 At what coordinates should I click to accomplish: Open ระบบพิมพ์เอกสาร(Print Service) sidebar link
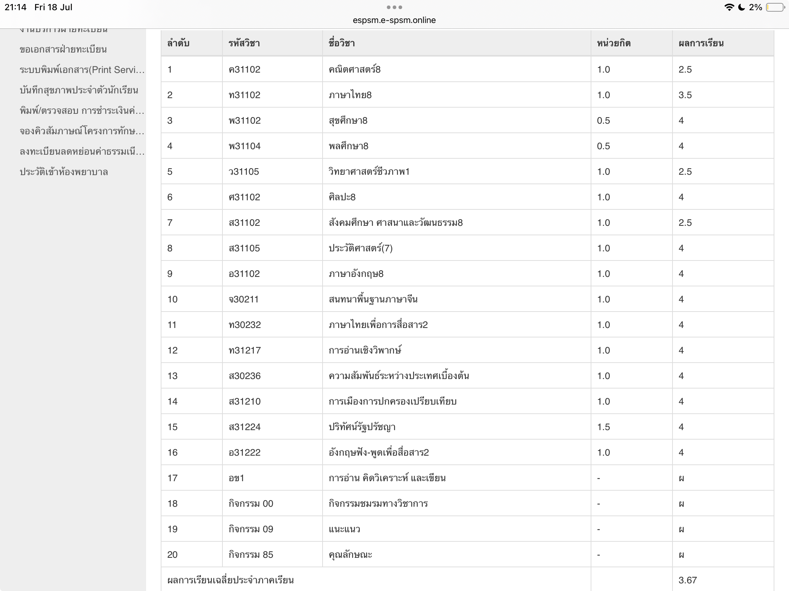(x=82, y=70)
